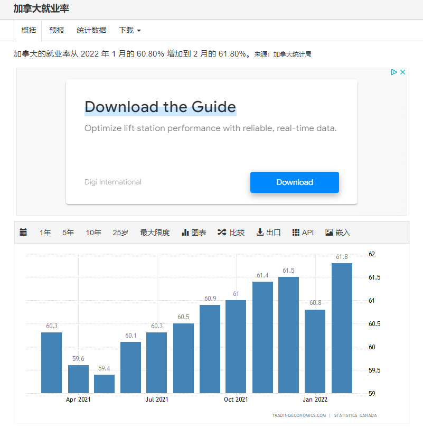Click the 60.1 bar in the chart
423x427 pixels.
pyautogui.click(x=130, y=368)
